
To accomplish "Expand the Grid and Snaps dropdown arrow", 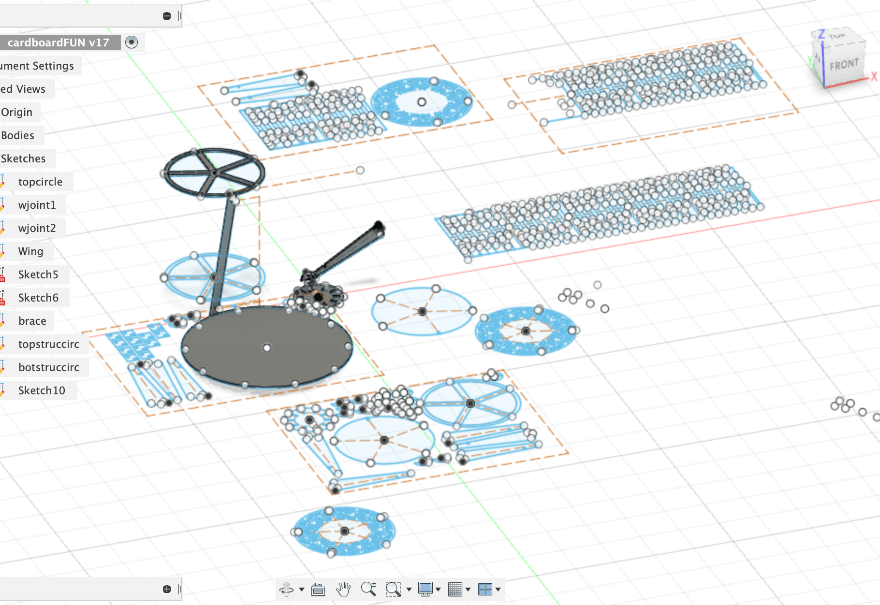I will pyautogui.click(x=468, y=590).
